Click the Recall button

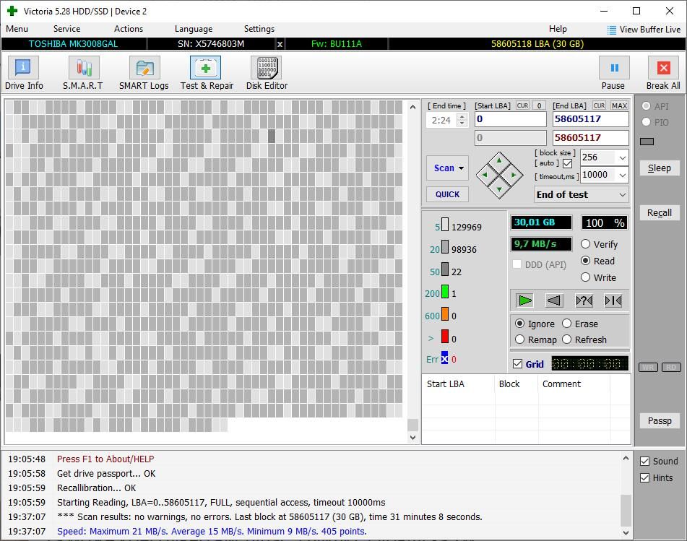[x=660, y=213]
